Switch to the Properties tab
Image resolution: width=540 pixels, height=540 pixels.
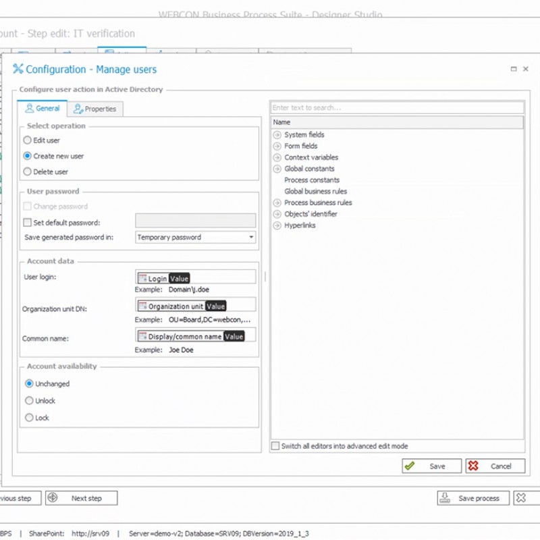[x=95, y=109]
